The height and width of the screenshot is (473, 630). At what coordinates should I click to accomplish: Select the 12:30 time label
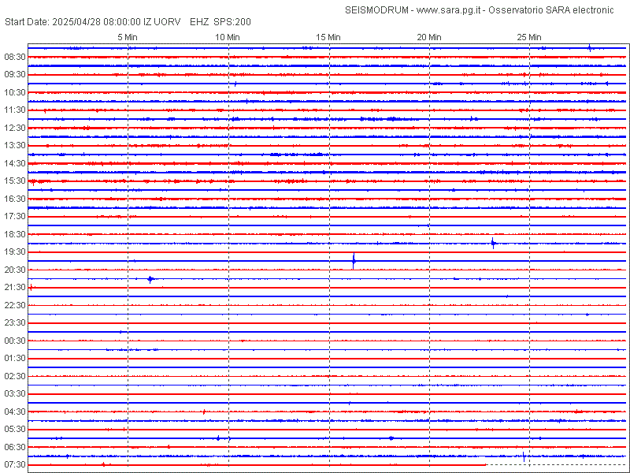pos(15,128)
